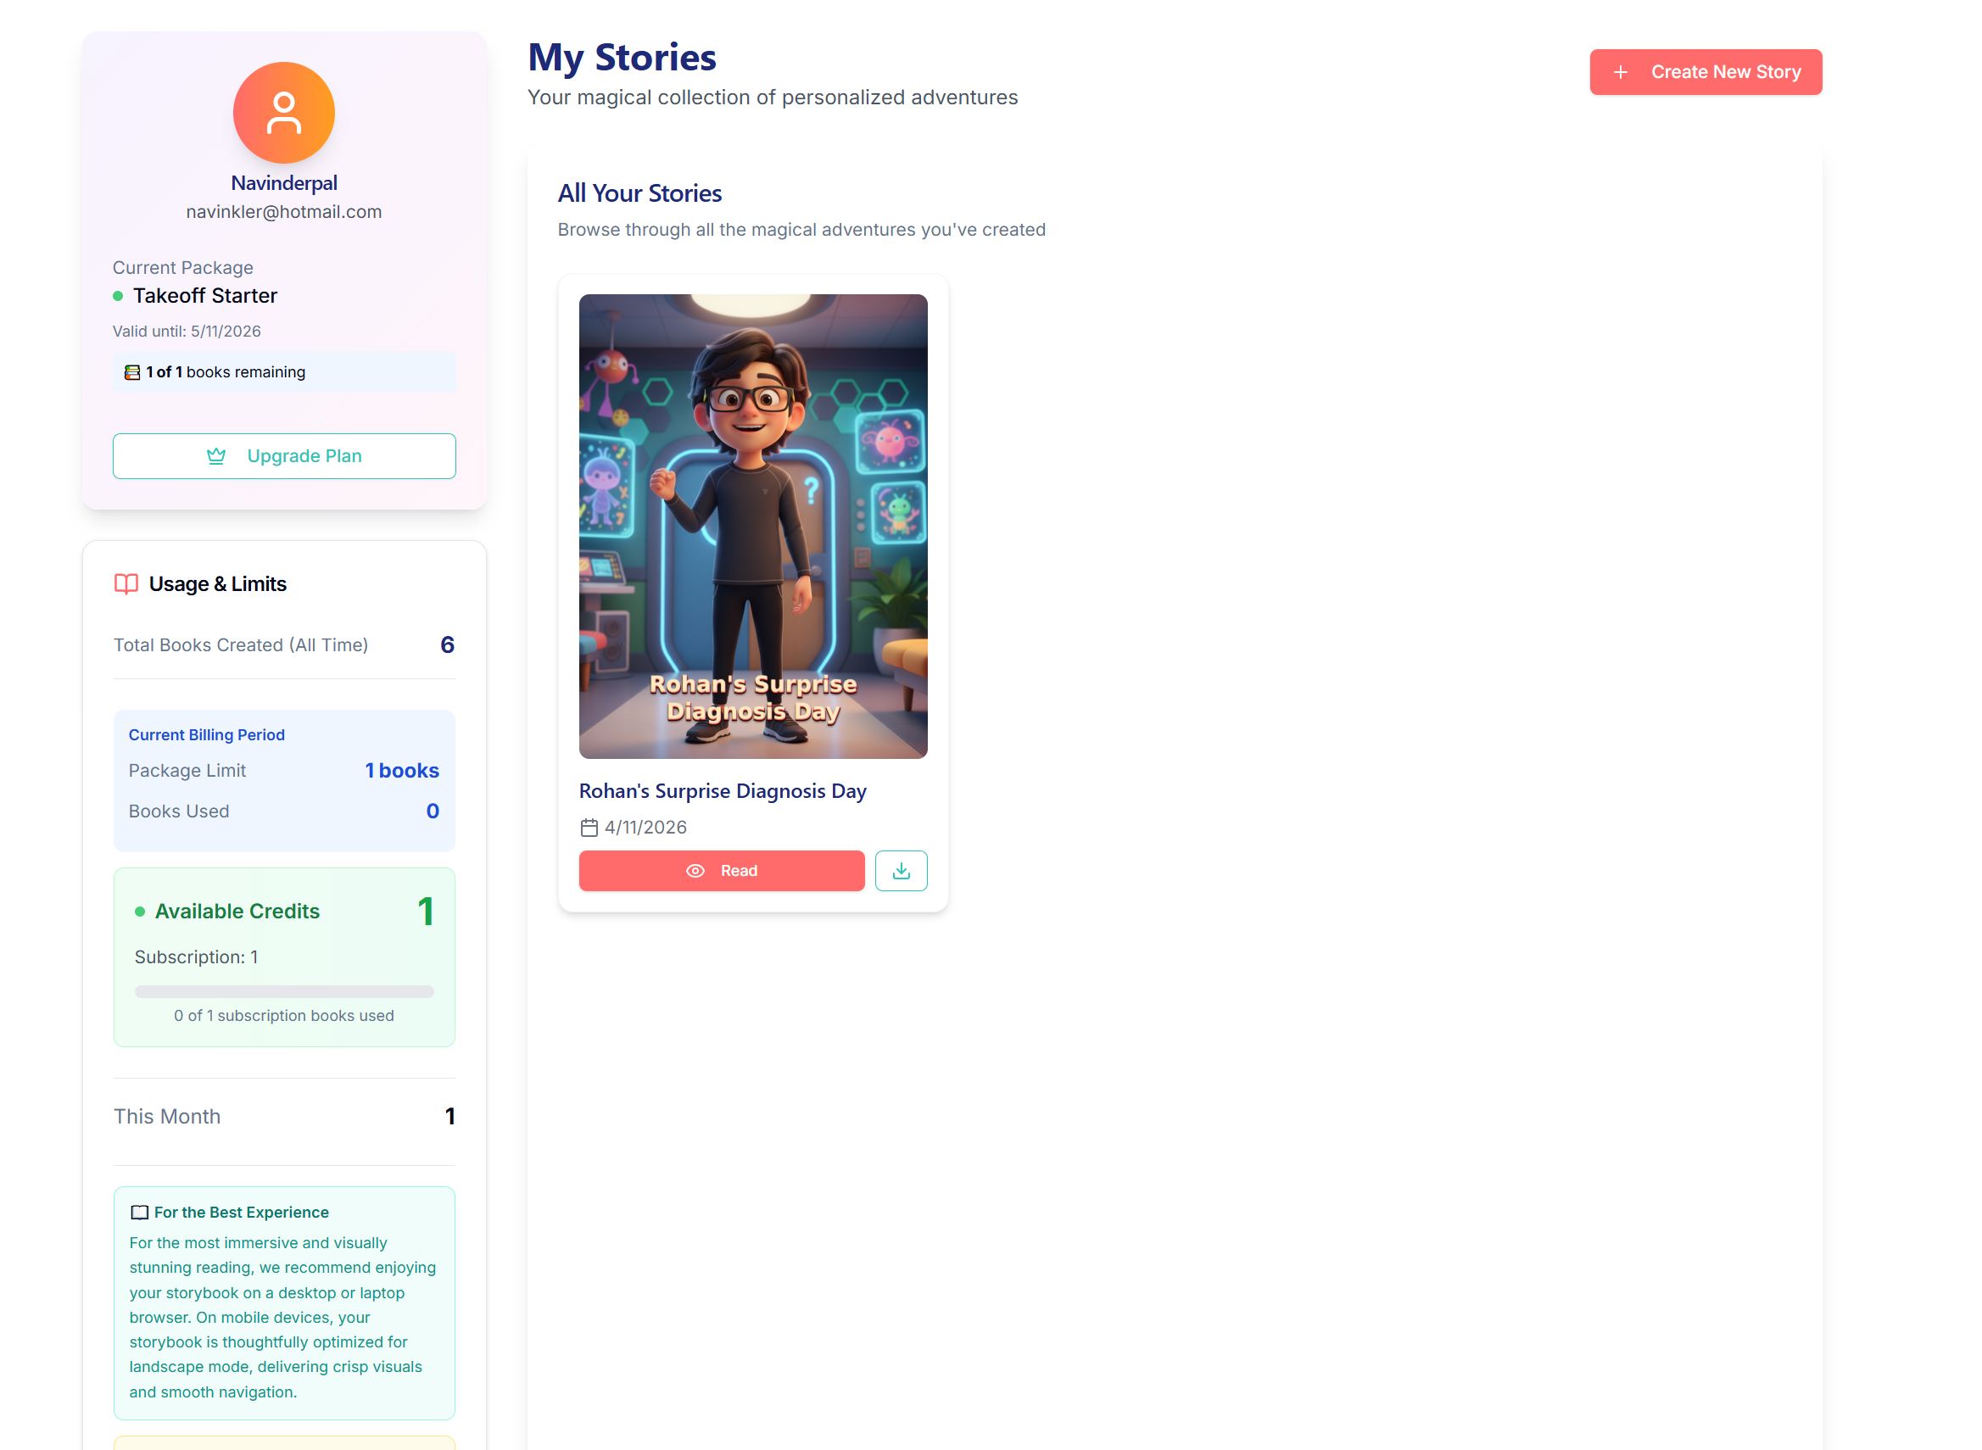
Task: Click the calendar icon next to 4/11/2026
Action: (589, 828)
